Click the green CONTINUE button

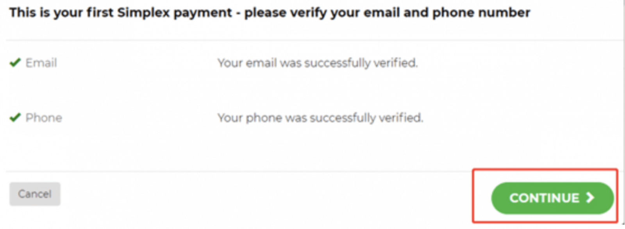tap(552, 198)
